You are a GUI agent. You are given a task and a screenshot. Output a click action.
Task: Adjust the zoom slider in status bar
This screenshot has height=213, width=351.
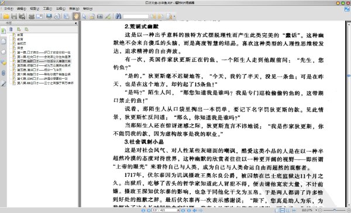pos(334,210)
